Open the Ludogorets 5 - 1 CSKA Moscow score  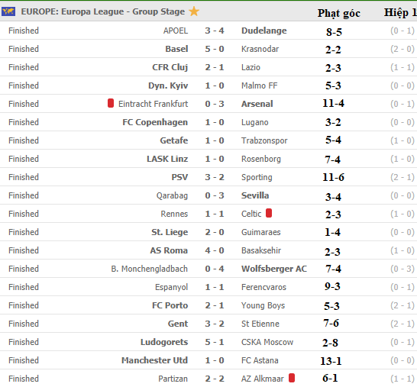tap(215, 342)
